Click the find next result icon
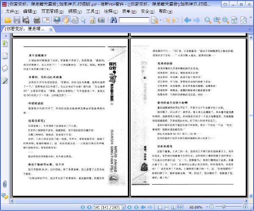This screenshot has height=211, width=254. 175,20
